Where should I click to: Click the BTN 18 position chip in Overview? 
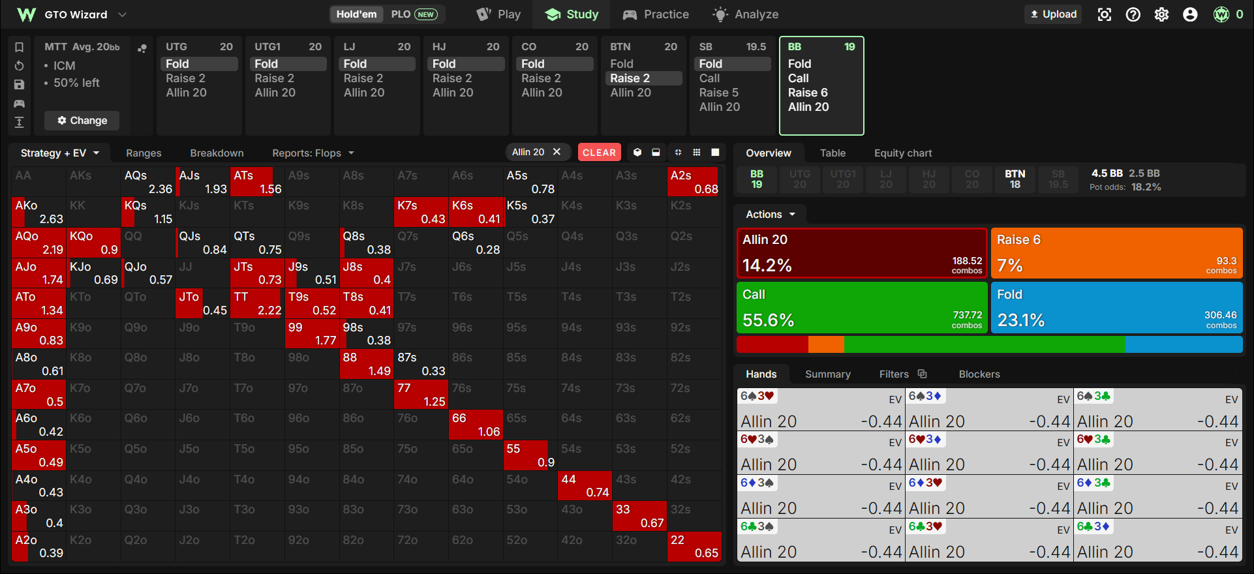point(1015,179)
